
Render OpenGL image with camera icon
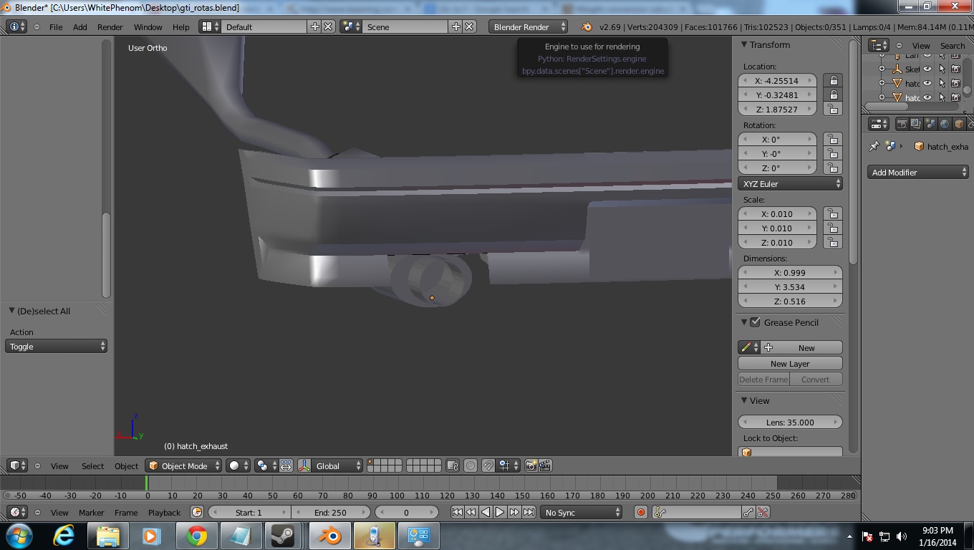click(531, 465)
